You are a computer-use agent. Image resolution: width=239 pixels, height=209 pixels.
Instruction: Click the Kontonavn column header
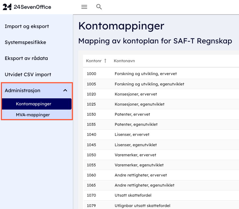(x=124, y=61)
